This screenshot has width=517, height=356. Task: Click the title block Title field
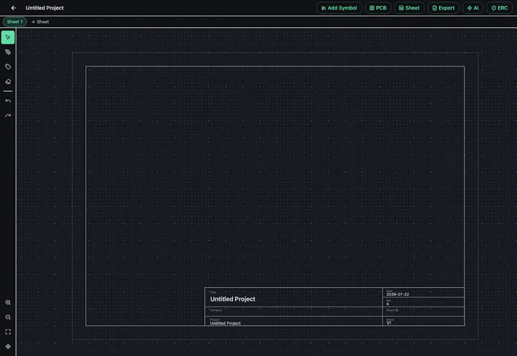point(293,297)
